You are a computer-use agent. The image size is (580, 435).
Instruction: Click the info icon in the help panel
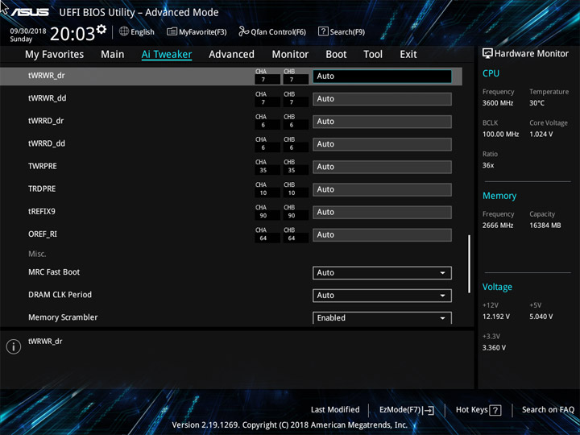(x=14, y=346)
